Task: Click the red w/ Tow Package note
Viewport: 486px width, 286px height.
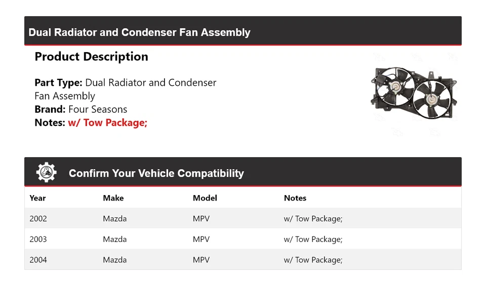Action: 108,122
